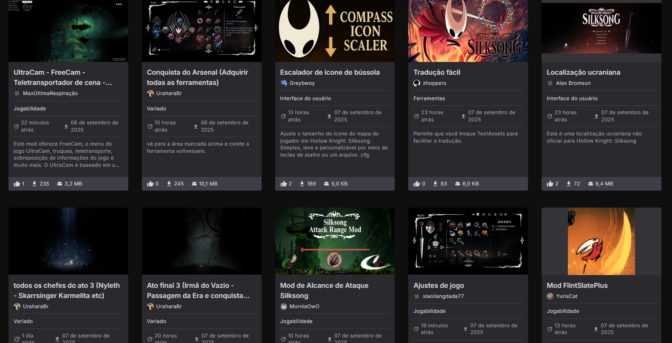Screen dimensions: 672x343
Task: Like the Escalador de ícone de bússola mod
Action: point(284,184)
